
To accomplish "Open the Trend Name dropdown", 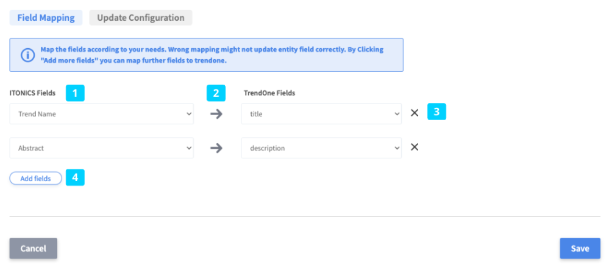I will [102, 113].
